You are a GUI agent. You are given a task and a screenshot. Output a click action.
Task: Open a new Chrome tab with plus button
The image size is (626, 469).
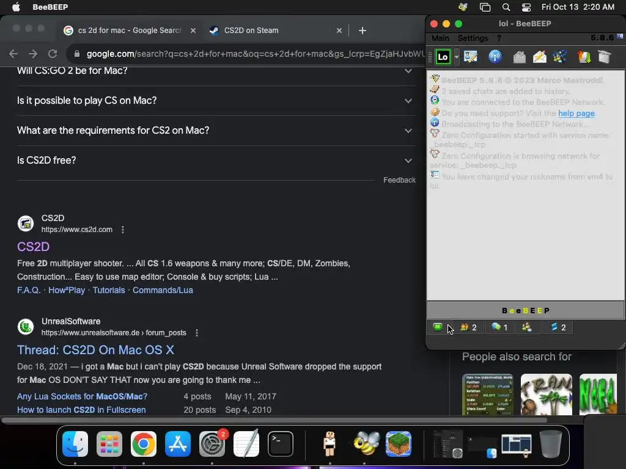coord(362,31)
